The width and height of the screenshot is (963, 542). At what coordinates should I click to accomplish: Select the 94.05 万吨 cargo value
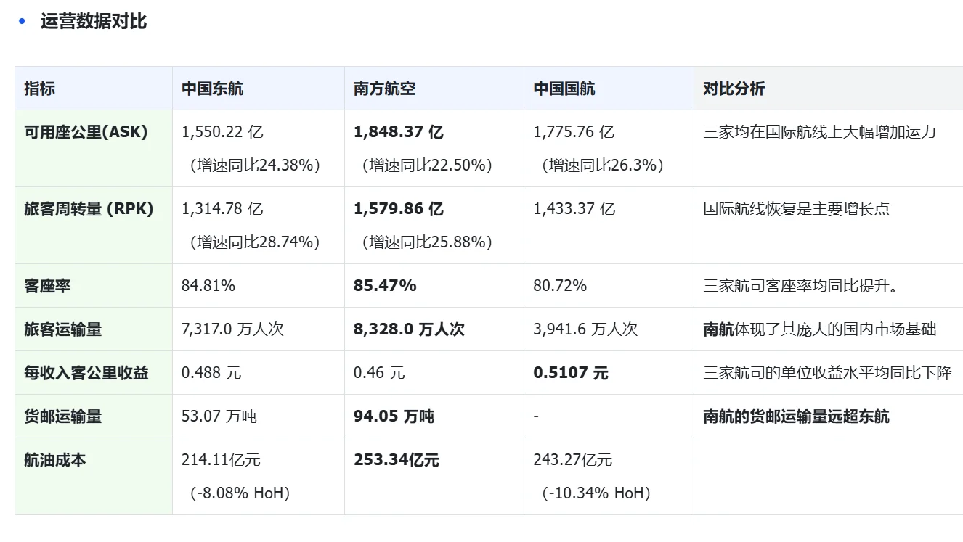click(394, 416)
